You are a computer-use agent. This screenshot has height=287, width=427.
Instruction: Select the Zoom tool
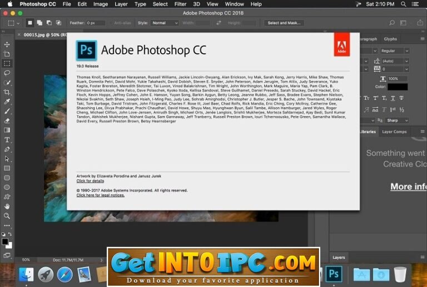(x=7, y=216)
